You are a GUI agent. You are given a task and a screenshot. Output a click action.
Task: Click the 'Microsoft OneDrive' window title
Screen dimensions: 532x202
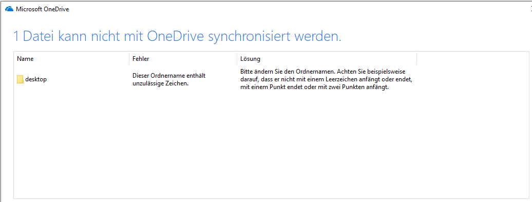click(43, 9)
